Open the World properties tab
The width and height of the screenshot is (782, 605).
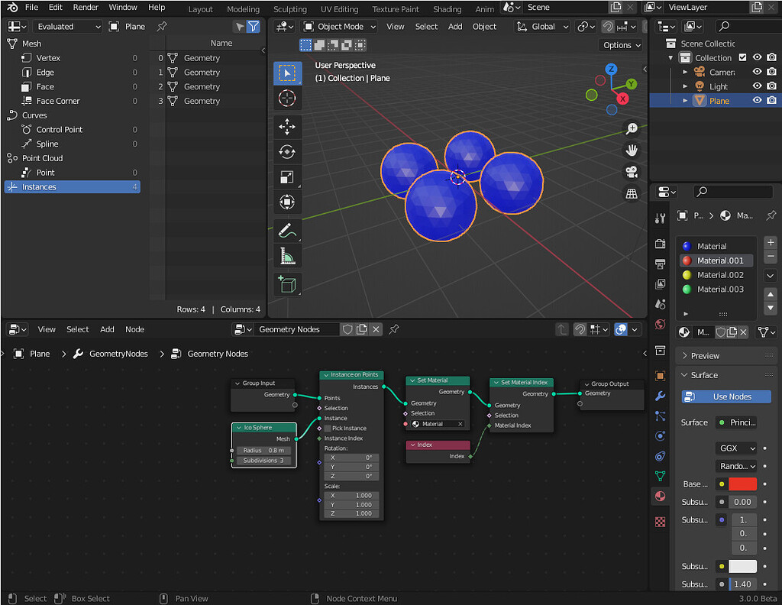(660, 324)
